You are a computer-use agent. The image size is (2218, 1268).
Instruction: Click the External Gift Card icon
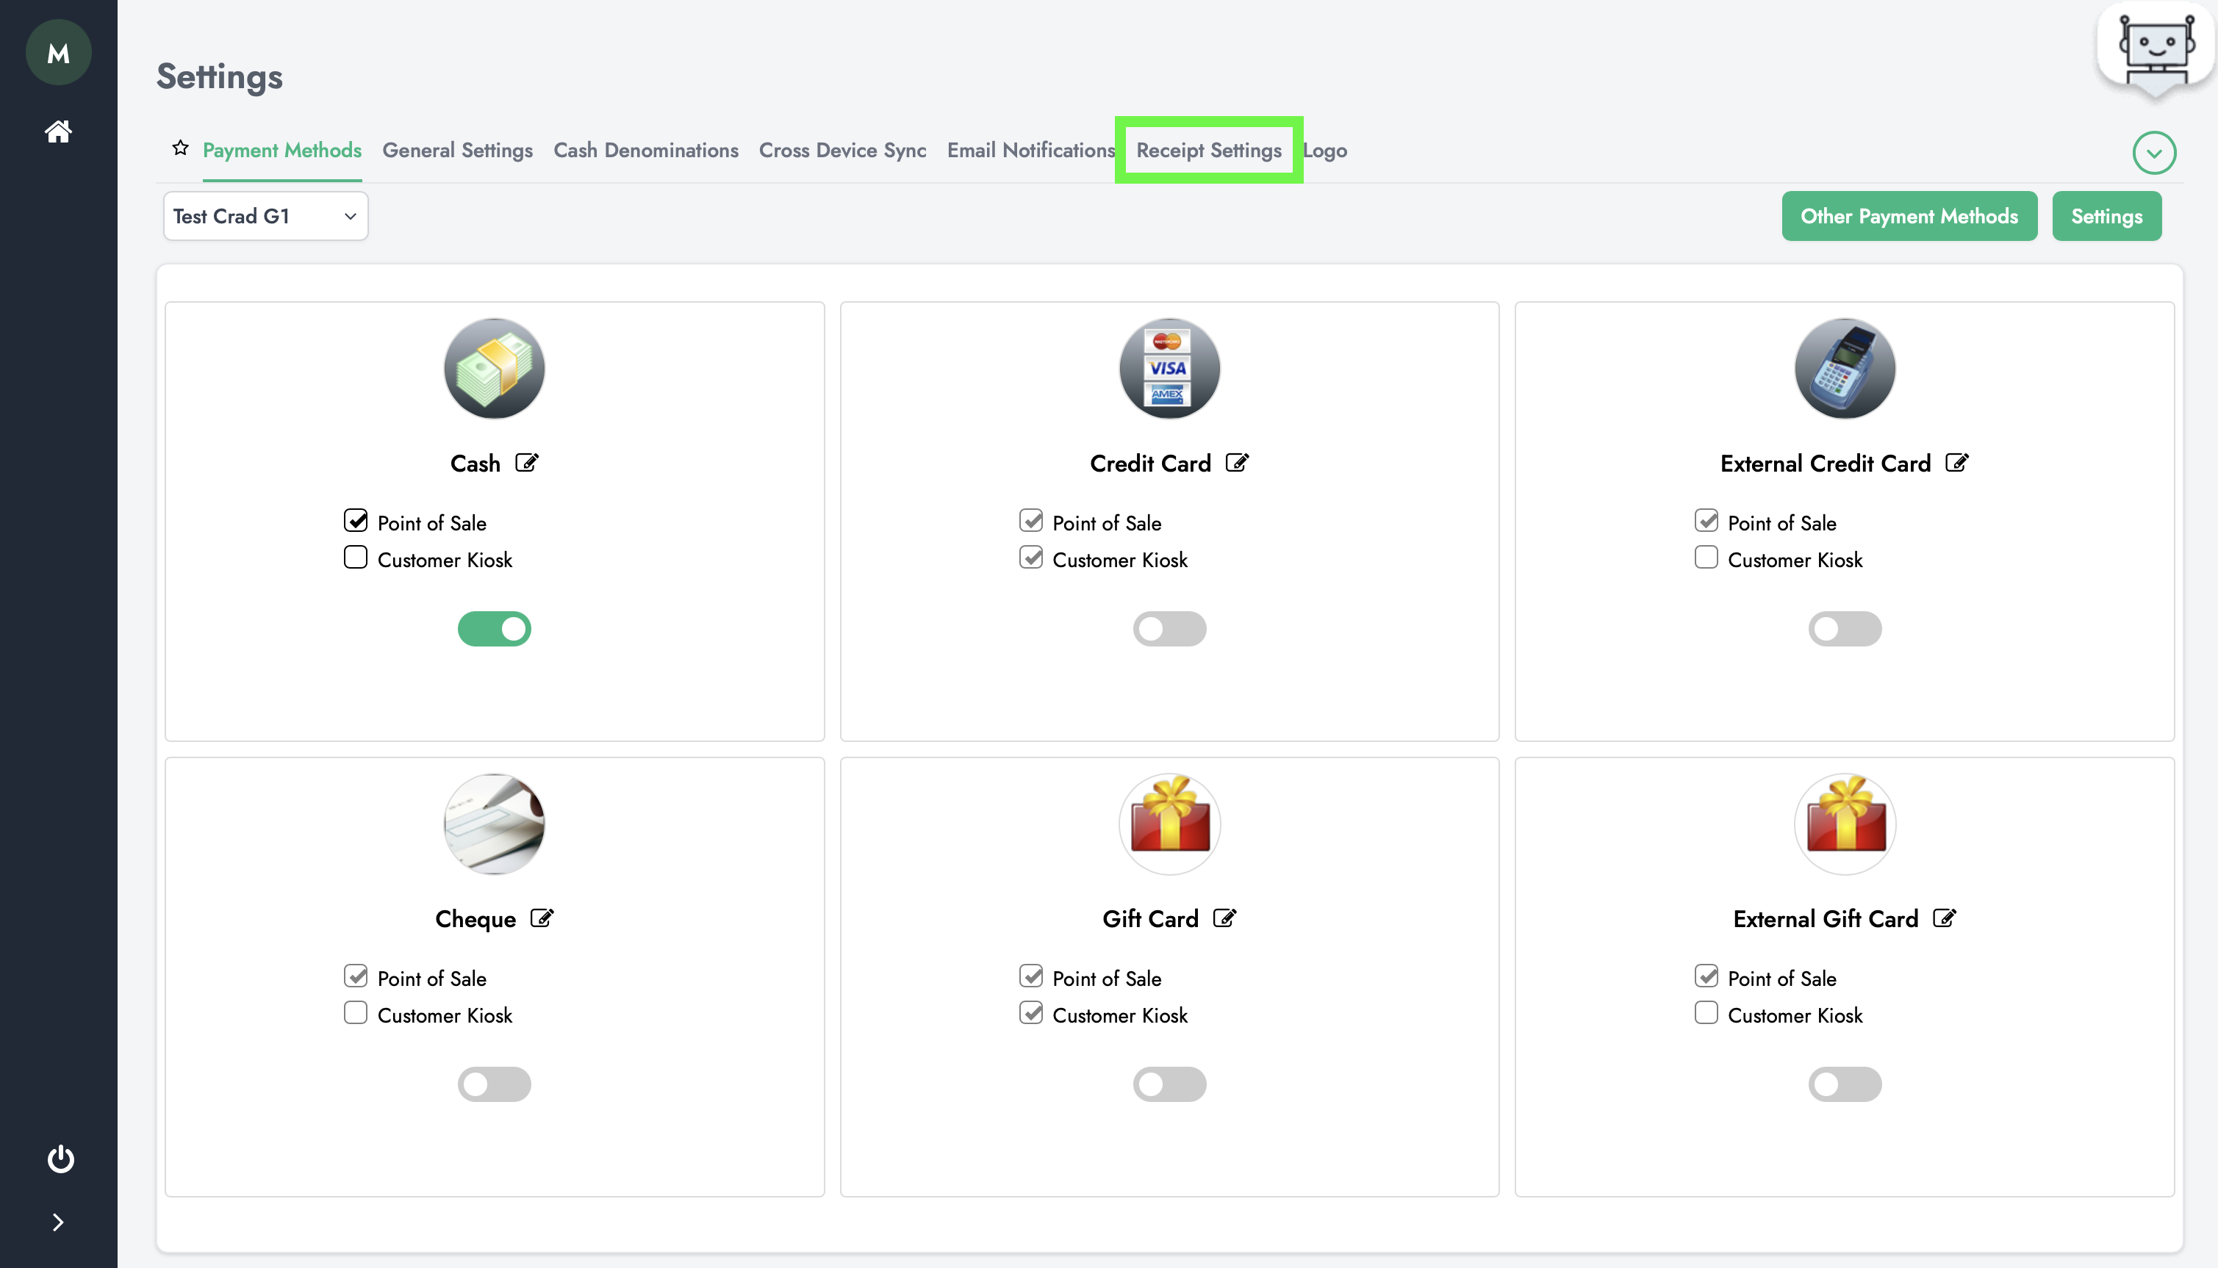(x=1843, y=824)
